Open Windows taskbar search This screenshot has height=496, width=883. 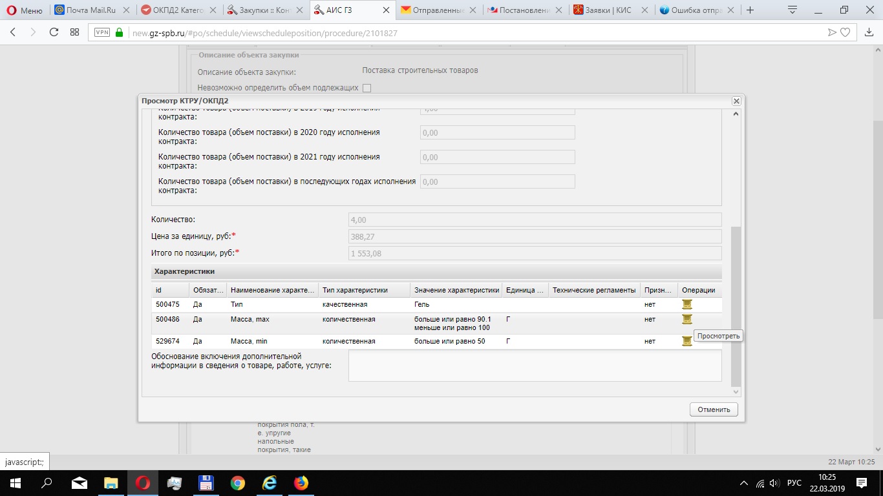pyautogui.click(x=47, y=482)
